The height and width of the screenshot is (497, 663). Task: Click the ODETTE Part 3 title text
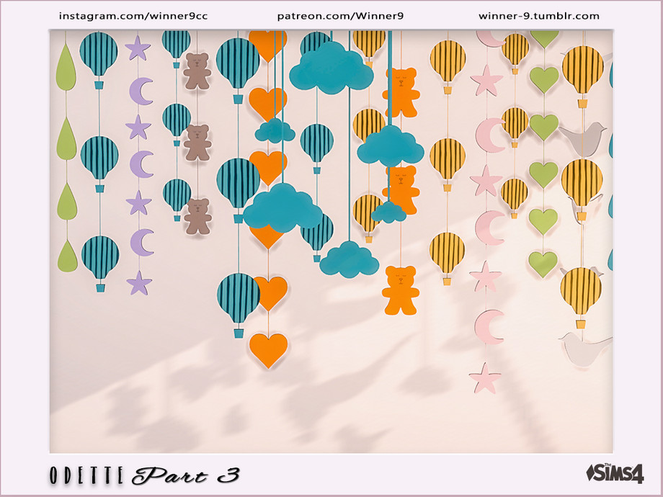pos(144,475)
